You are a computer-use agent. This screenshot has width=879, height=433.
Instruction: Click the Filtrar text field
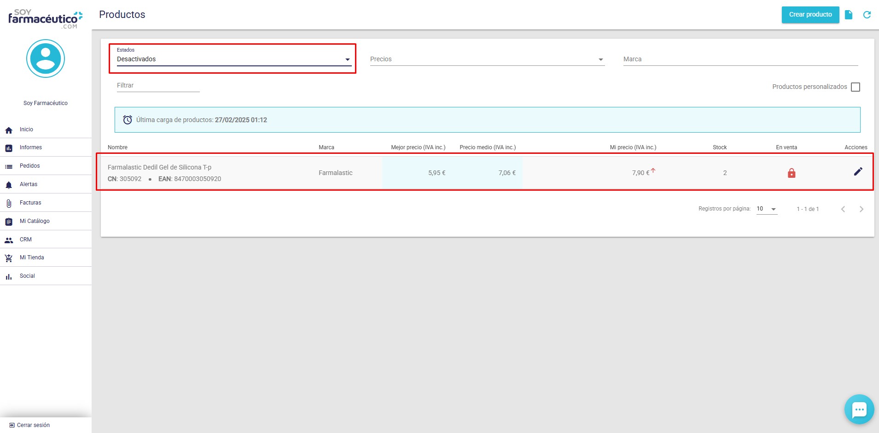pos(158,86)
